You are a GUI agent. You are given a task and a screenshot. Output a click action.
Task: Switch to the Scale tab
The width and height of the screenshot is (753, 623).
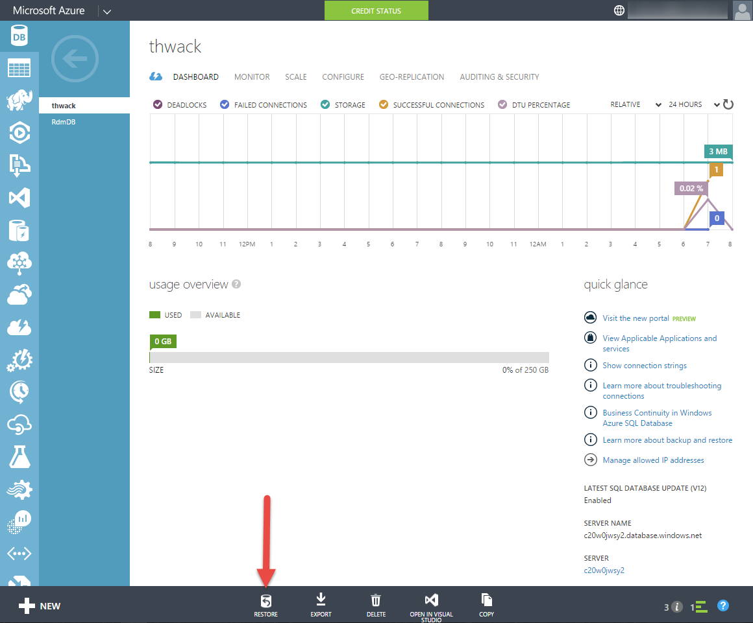[x=296, y=76]
